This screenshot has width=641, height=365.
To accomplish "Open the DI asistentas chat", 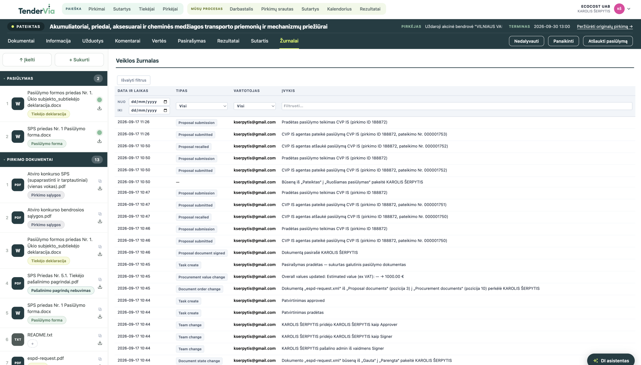I will click(x=611, y=360).
